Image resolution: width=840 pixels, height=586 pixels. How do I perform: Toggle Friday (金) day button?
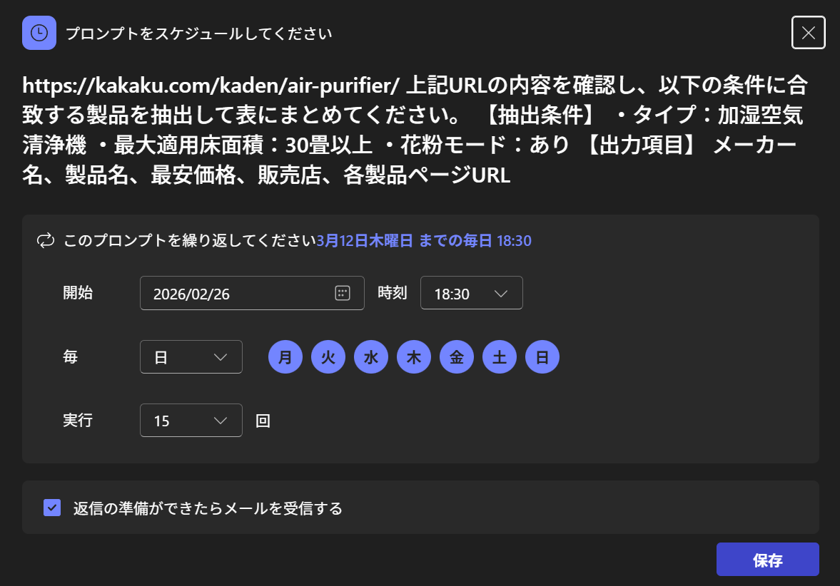pyautogui.click(x=457, y=357)
